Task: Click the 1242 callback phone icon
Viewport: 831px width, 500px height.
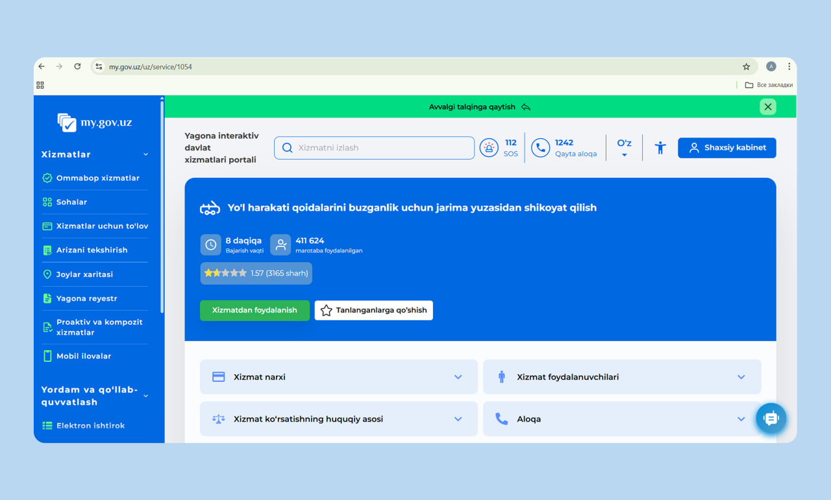Action: [x=540, y=148]
